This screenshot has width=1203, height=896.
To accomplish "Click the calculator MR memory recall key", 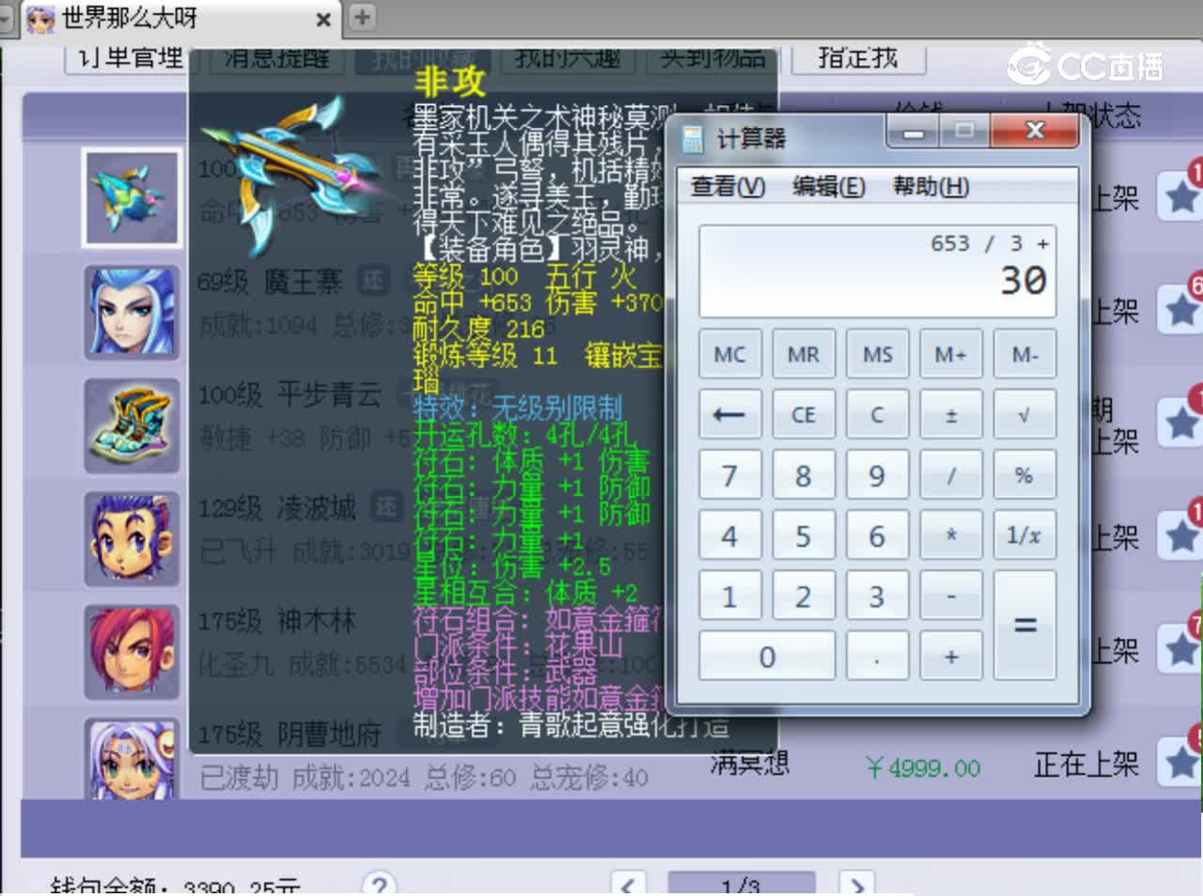I will click(803, 354).
